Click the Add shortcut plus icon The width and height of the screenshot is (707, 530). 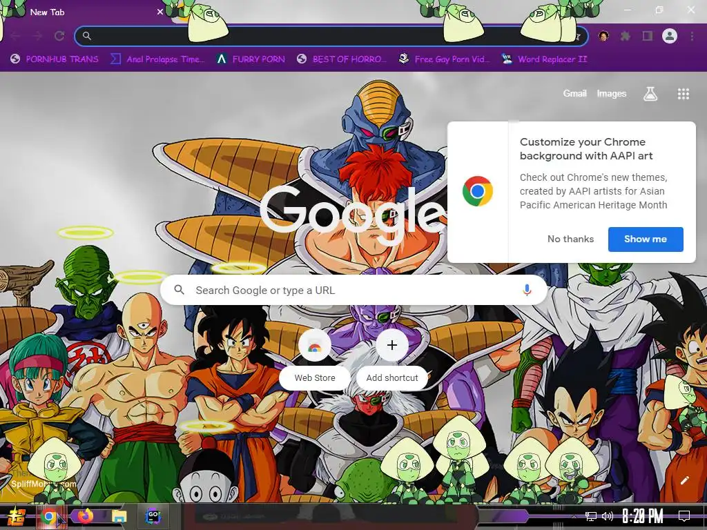392,345
